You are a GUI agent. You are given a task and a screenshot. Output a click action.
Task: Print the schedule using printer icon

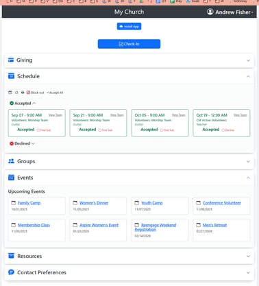[x=23, y=93]
